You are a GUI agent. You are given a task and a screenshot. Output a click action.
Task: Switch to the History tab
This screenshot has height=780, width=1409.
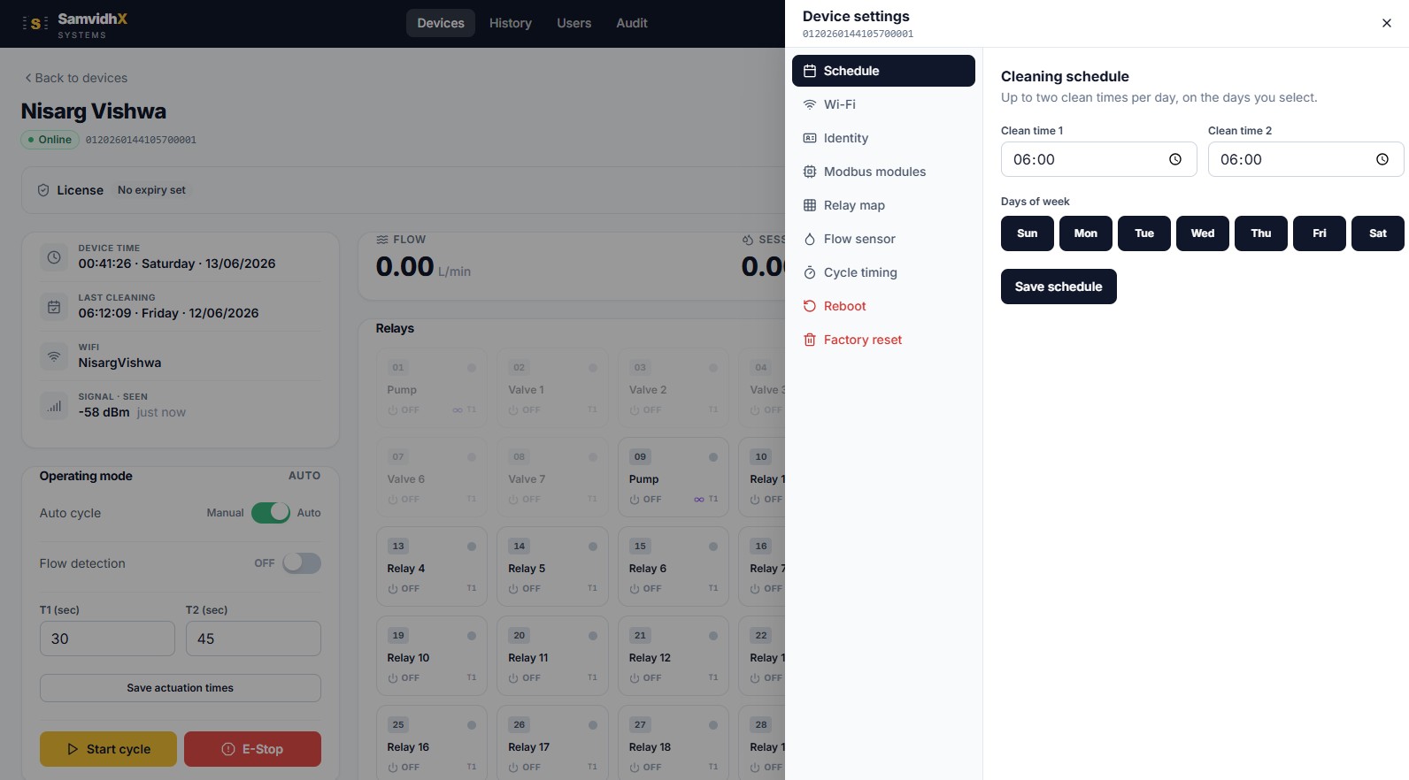pyautogui.click(x=511, y=23)
